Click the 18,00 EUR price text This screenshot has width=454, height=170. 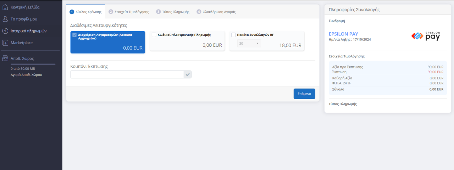pyautogui.click(x=290, y=45)
